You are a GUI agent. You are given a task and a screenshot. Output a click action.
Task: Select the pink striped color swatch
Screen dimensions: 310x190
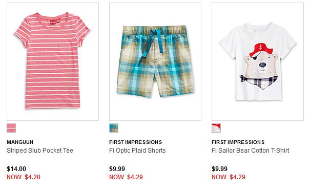[x=11, y=128]
